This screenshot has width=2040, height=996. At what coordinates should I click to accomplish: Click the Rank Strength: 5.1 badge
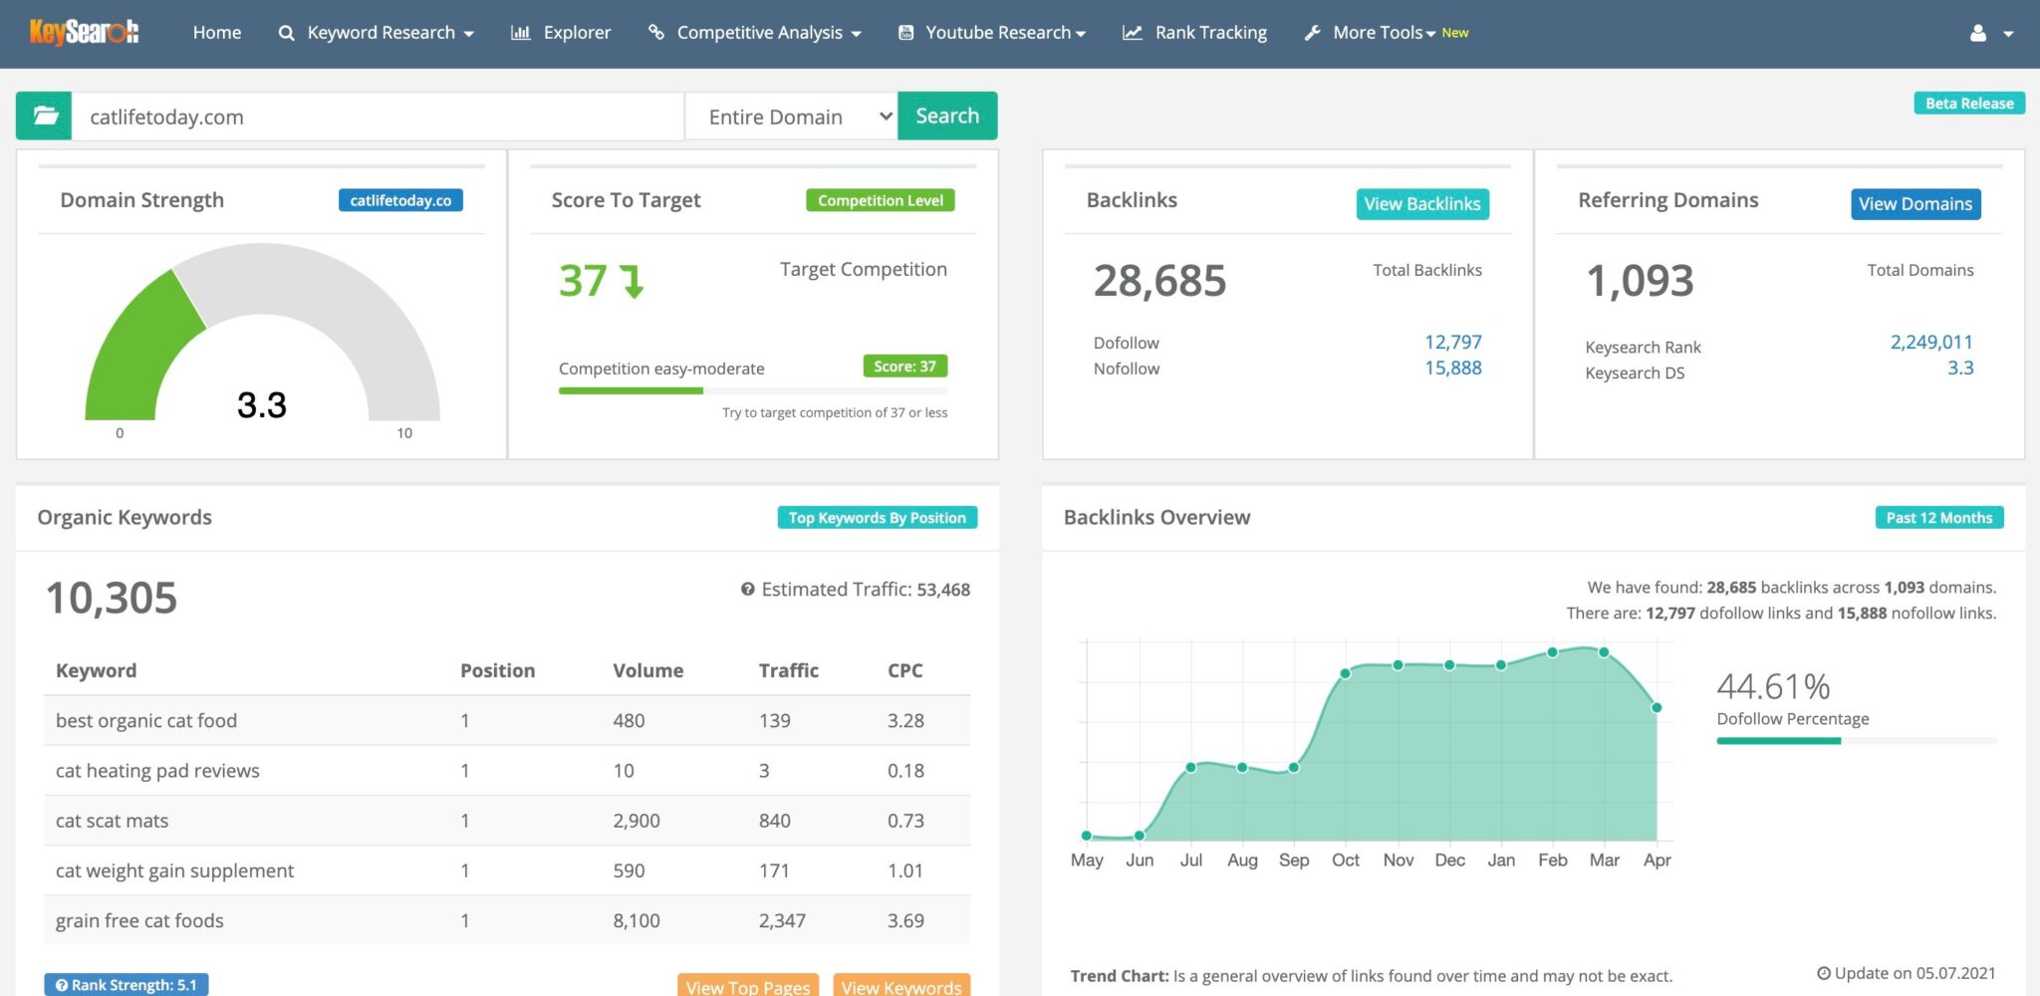pos(127,984)
